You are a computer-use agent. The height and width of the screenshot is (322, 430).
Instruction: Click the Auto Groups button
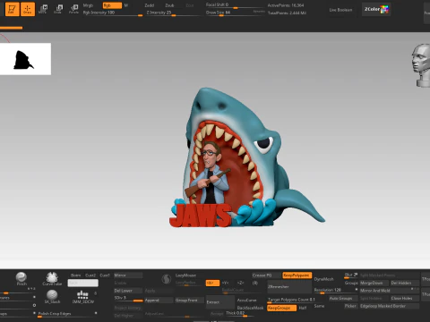[343, 299]
